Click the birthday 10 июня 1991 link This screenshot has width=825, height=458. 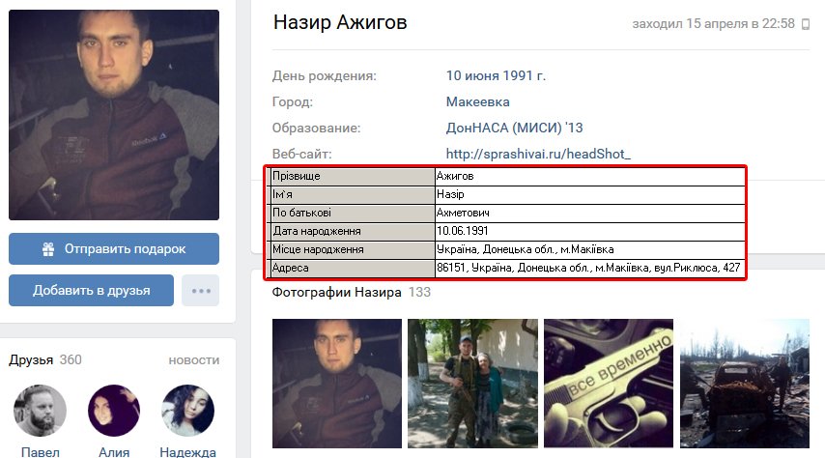[496, 75]
